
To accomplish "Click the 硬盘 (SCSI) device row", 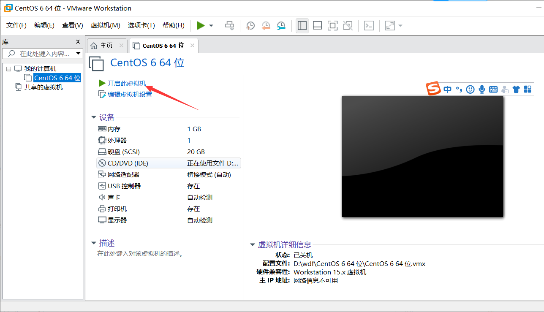I will coord(169,152).
